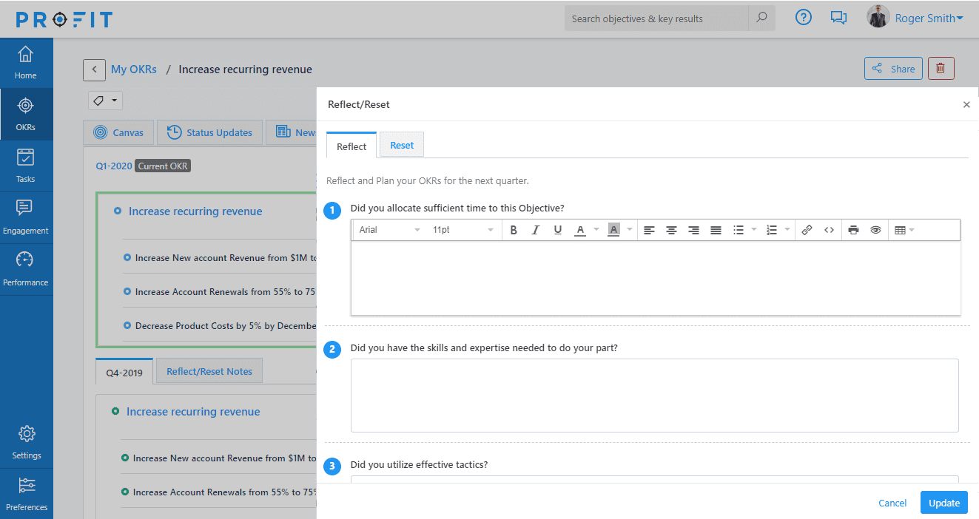Open the text color dropdown arrow

pos(596,230)
